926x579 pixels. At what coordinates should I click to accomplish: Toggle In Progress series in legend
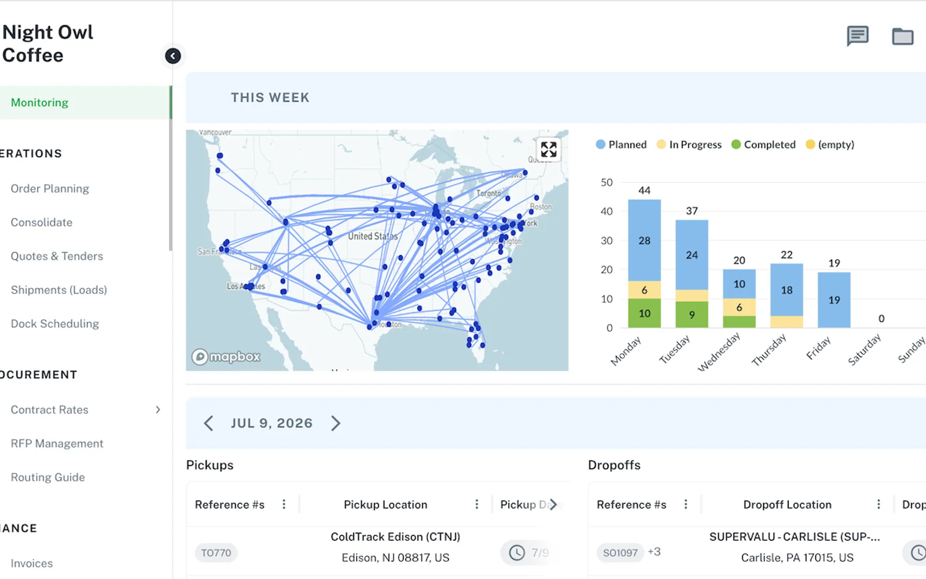coord(689,144)
